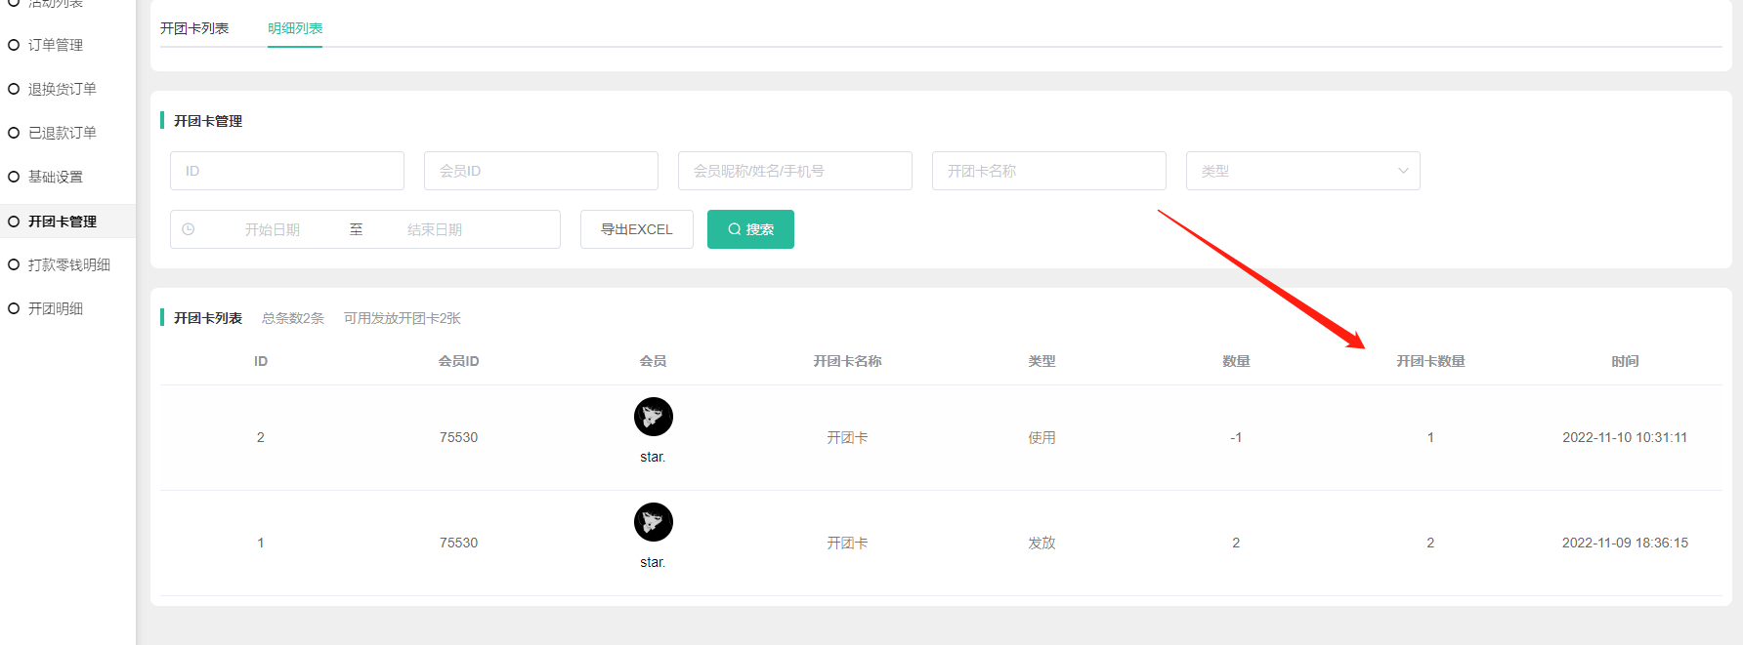The image size is (1743, 645).
Task: Focus the ID input field
Action: coord(286,171)
